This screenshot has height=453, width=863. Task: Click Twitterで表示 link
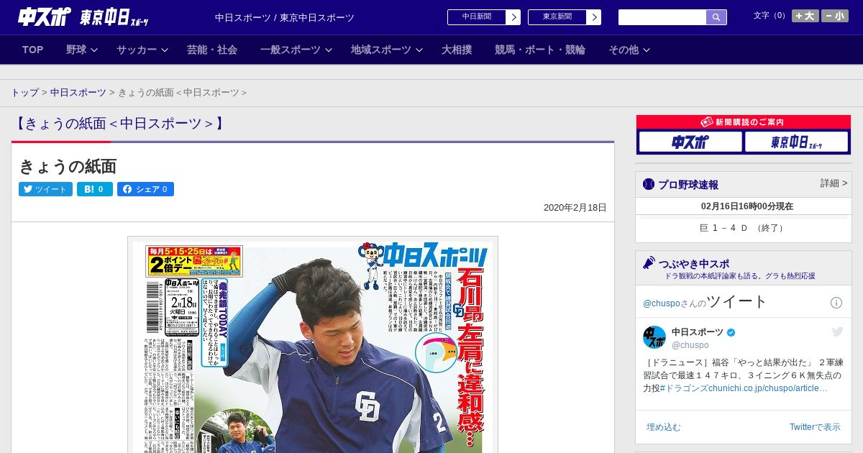[815, 427]
